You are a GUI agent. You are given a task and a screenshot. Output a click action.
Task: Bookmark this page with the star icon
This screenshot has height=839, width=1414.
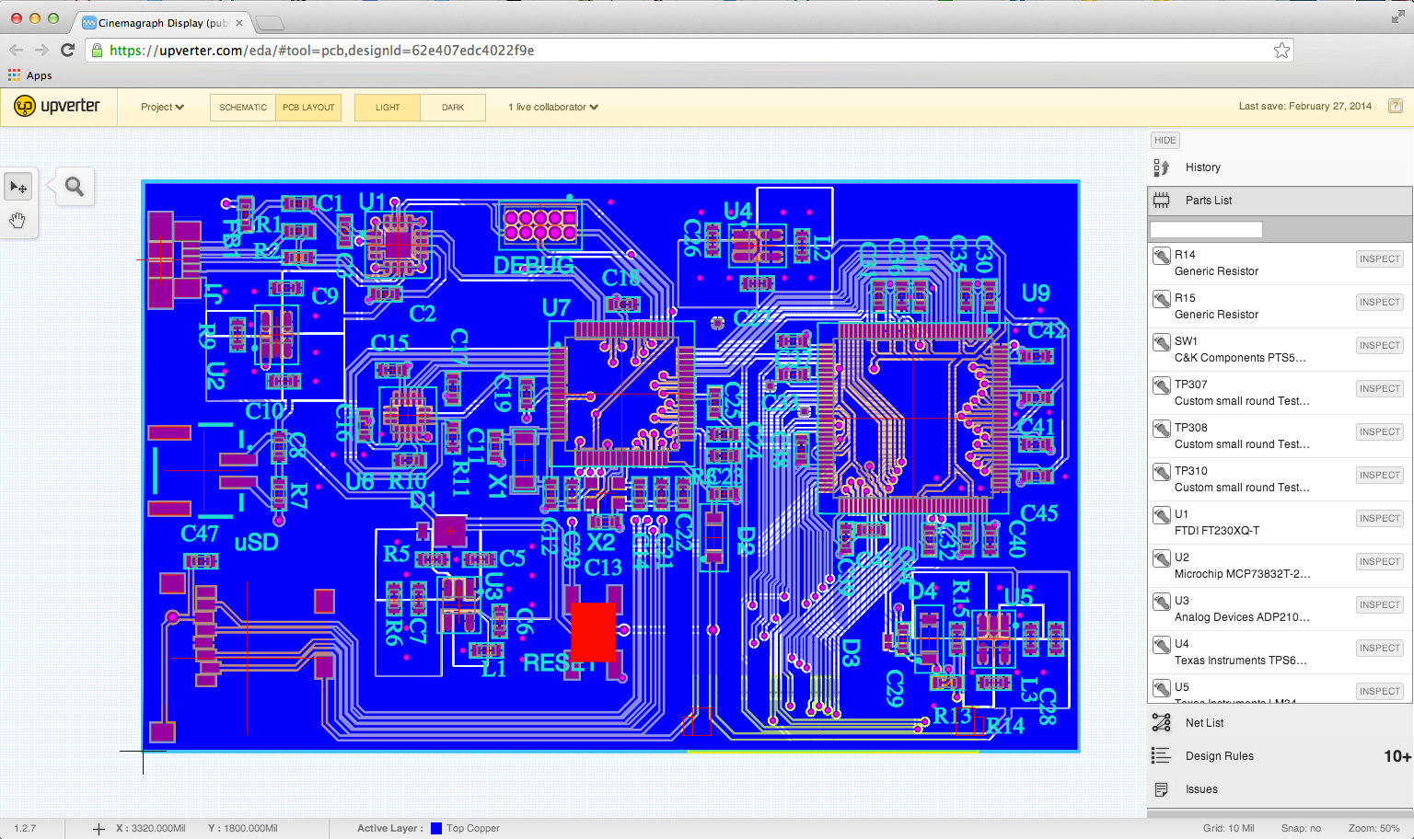[x=1281, y=51]
